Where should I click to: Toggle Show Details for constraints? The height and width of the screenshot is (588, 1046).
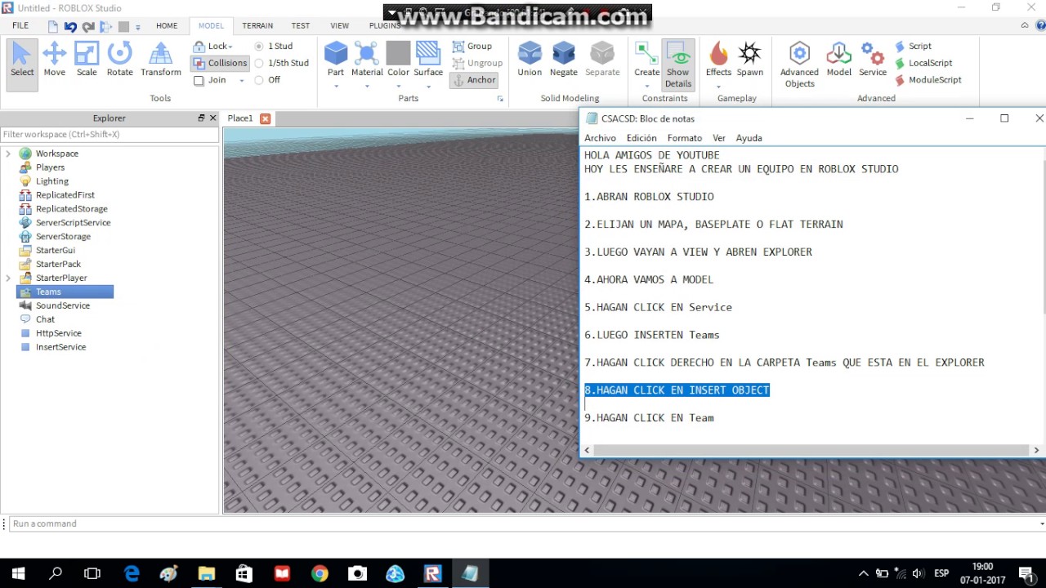coord(678,65)
